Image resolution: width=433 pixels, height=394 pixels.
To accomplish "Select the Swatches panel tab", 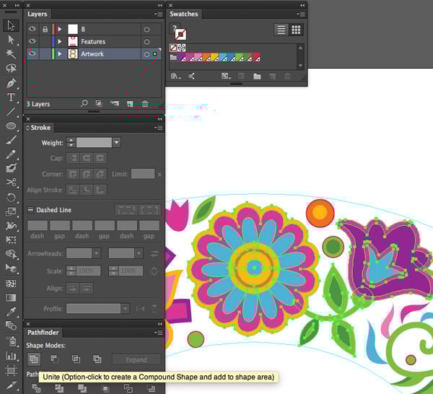I will [183, 14].
